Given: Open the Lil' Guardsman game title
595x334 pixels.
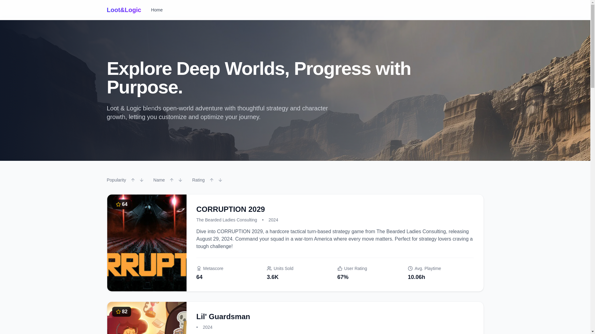Looking at the screenshot, I should pyautogui.click(x=223, y=317).
